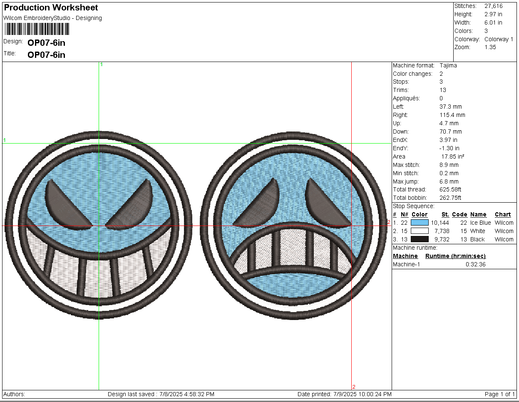Click the Title value OP07-6in
The height and width of the screenshot is (402, 519).
pyautogui.click(x=46, y=55)
